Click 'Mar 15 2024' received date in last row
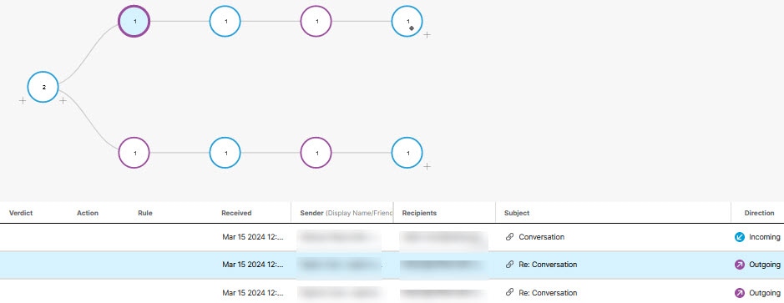 click(252, 292)
